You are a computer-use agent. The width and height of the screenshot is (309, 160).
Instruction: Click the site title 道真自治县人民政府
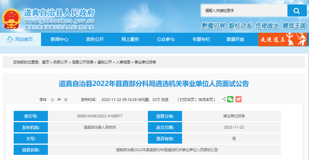click(x=59, y=13)
